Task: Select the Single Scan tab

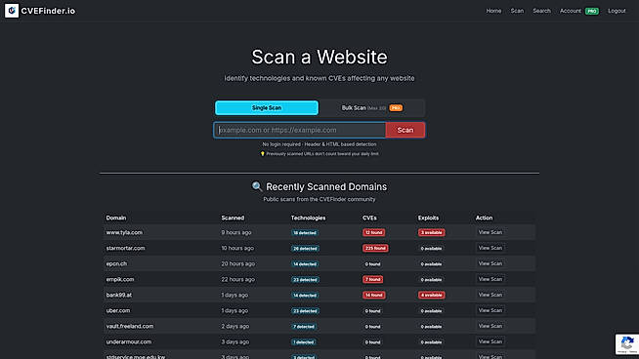Action: point(267,108)
